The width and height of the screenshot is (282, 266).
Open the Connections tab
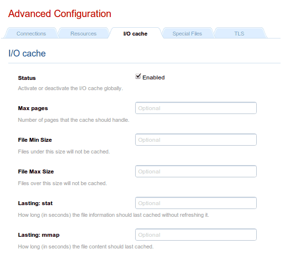(31, 34)
